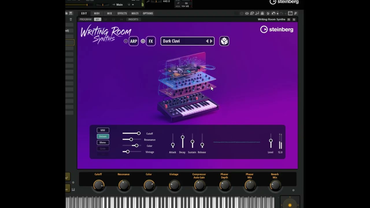The height and width of the screenshot is (208, 370).
Task: Go to the next preset arrow
Action: point(211,41)
